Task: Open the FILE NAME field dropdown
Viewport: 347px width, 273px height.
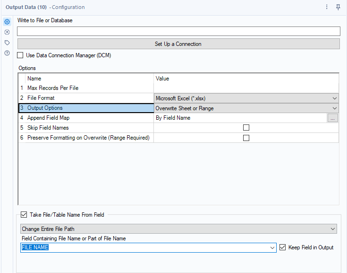Action: click(272, 248)
